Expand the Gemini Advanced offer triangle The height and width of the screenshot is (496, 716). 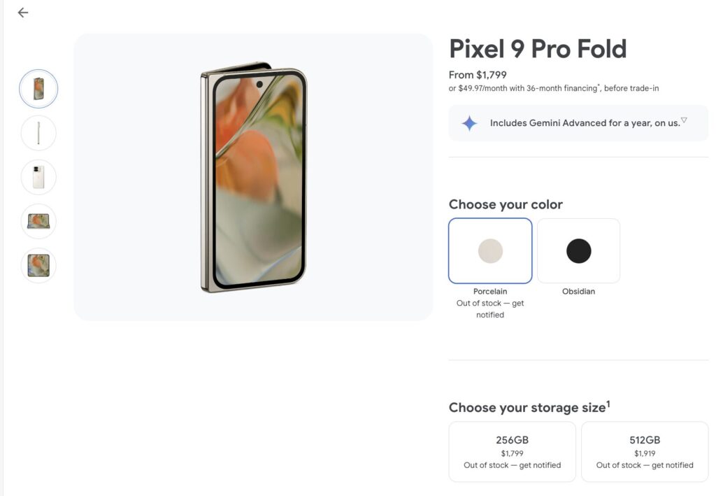[684, 120]
